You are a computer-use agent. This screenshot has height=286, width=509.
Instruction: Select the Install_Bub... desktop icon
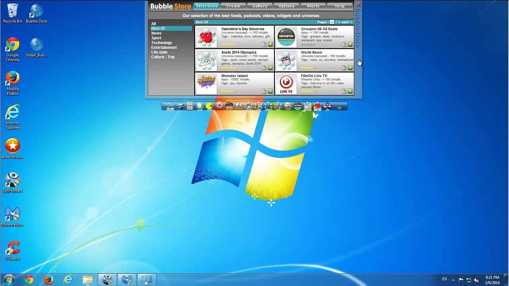pos(37,48)
